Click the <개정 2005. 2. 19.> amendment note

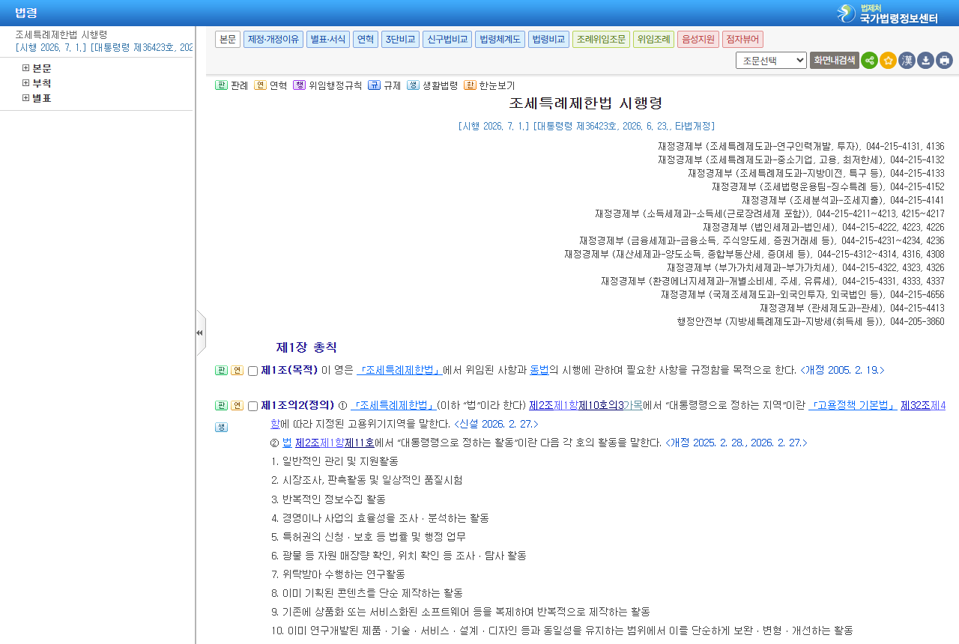pos(842,370)
